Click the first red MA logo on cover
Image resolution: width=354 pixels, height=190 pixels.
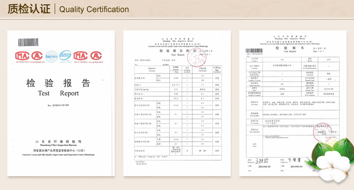(22, 56)
